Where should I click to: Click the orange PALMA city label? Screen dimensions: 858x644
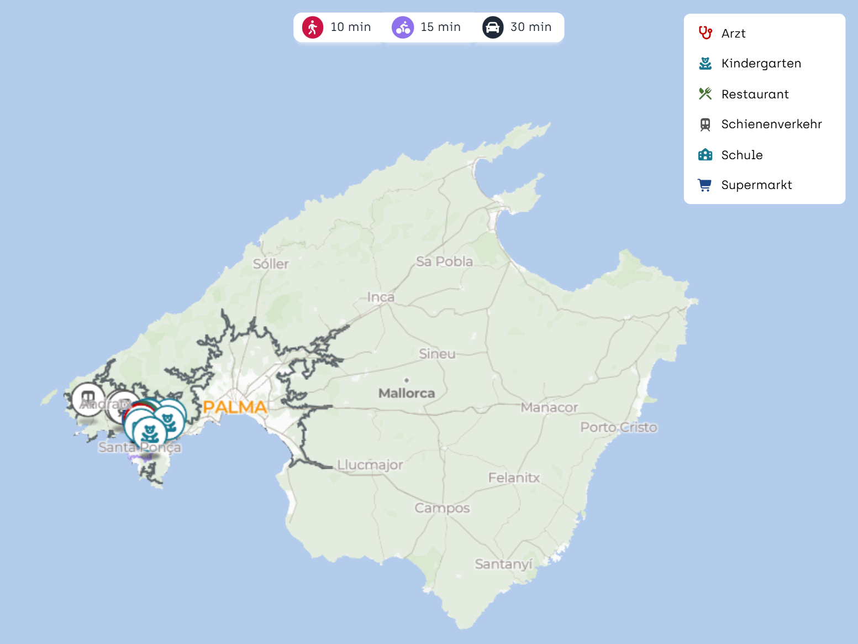[x=235, y=407]
